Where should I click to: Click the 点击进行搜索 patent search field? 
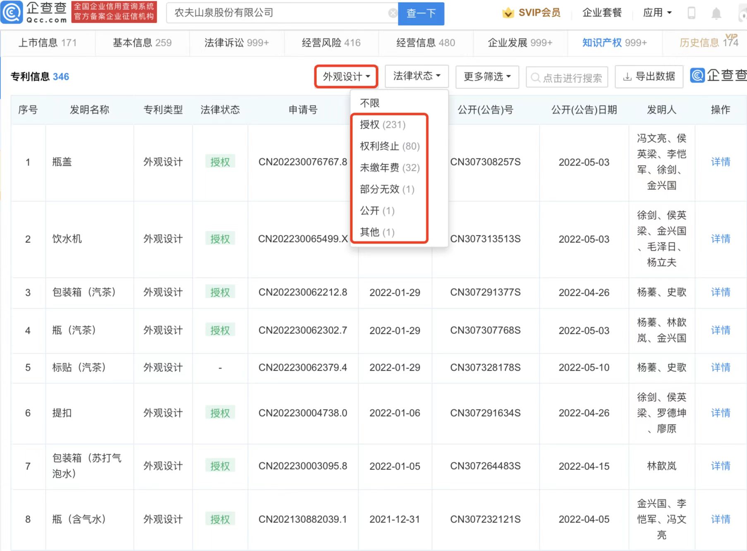click(567, 77)
